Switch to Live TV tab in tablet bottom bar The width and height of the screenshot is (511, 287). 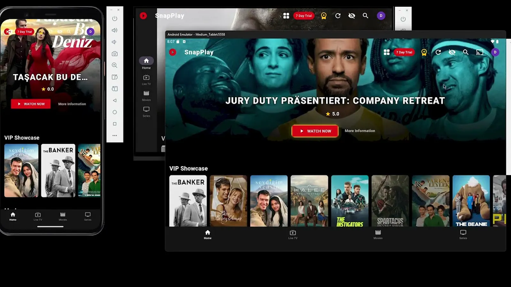coord(293,234)
